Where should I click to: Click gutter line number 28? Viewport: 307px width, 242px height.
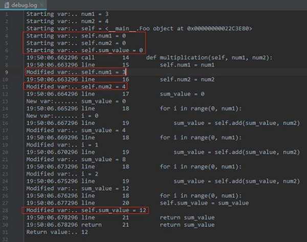click(6, 210)
